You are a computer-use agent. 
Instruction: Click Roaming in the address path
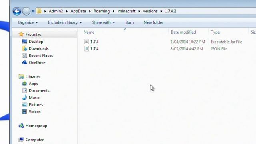[102, 11]
